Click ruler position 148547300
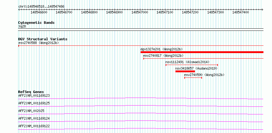Viewport: 272px width, 133px height. pos(215,12)
